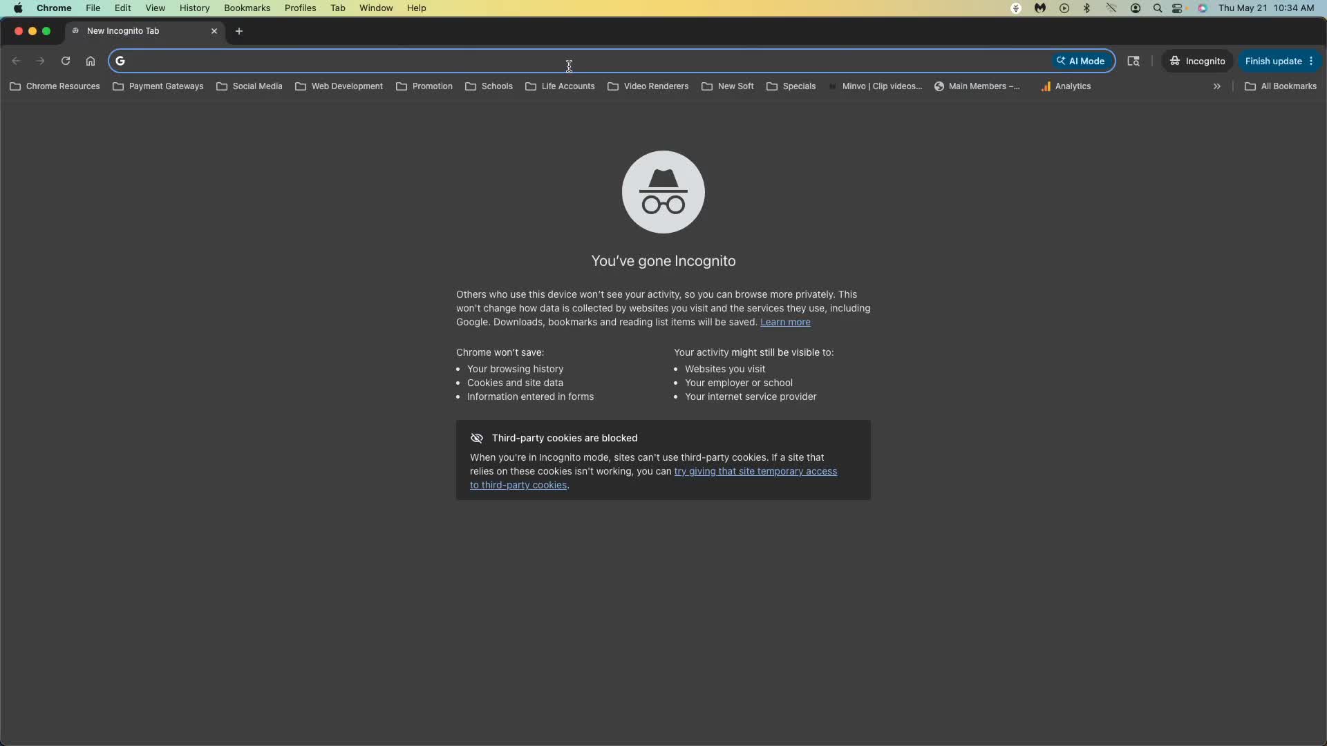Open the Minvo Clip videos bookmark
Screen dimensions: 1327x746
(x=876, y=86)
